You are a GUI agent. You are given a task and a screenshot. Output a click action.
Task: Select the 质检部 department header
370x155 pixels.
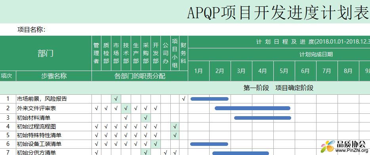[106, 53]
